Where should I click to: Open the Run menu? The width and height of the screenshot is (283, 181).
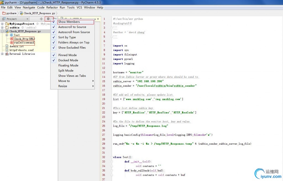point(62,7)
